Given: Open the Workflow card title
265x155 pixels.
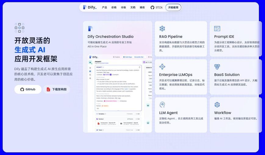Looking at the screenshot, I should [x=223, y=113].
